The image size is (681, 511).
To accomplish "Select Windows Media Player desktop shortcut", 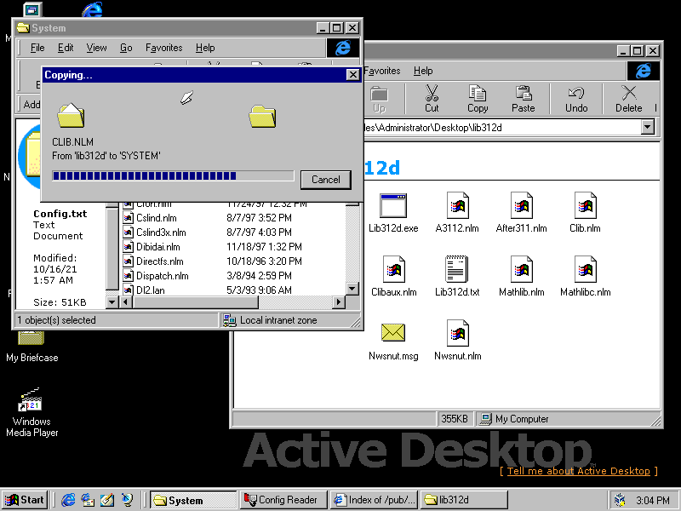I will click(x=31, y=412).
